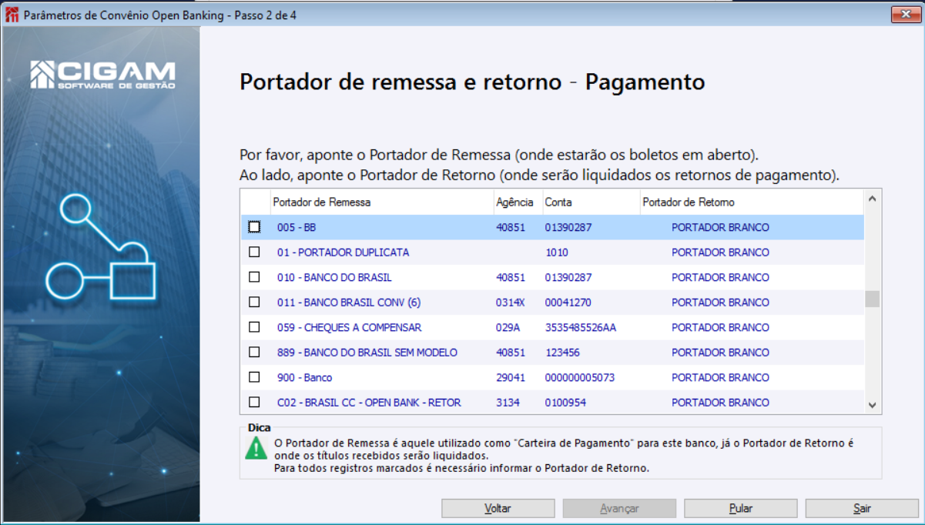Image resolution: width=925 pixels, height=525 pixels.
Task: Check the box for 005 - BB
Action: (254, 227)
